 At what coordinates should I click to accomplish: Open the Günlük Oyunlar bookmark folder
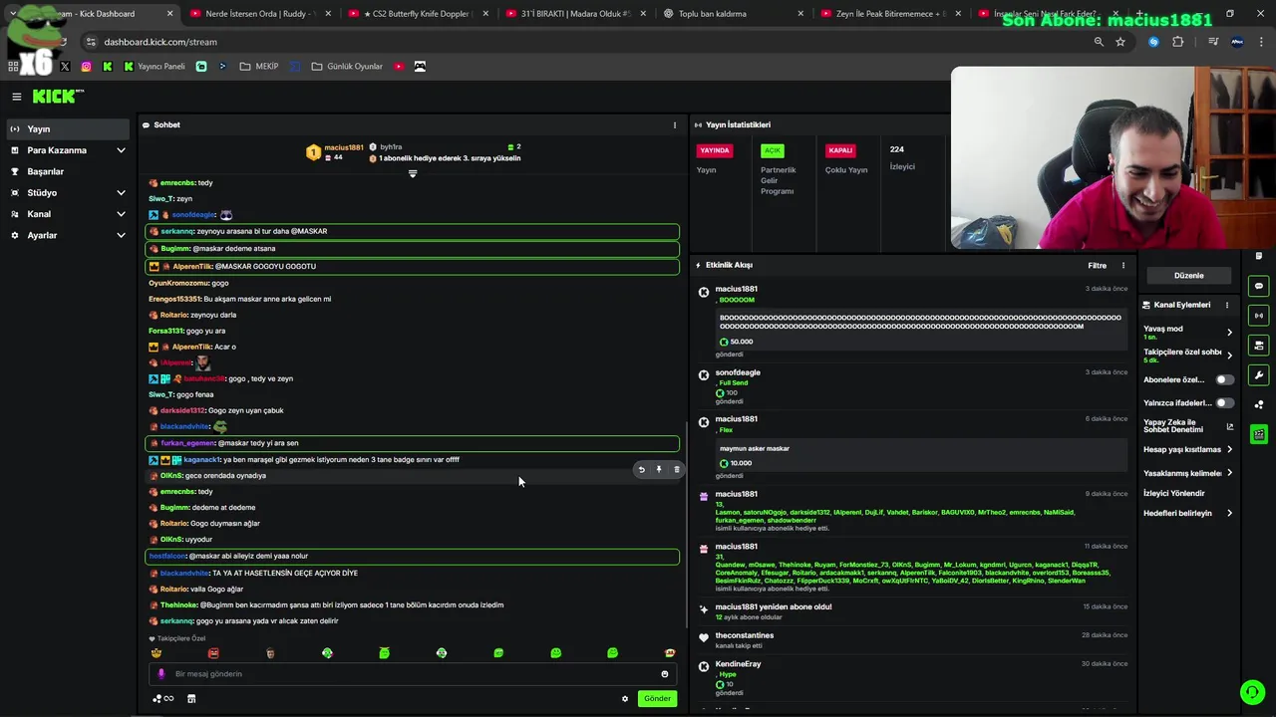tap(347, 67)
